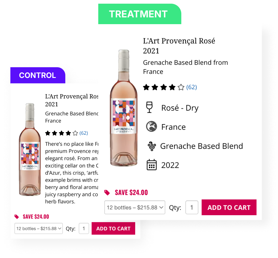Click the globe icon next to France

tap(151, 127)
